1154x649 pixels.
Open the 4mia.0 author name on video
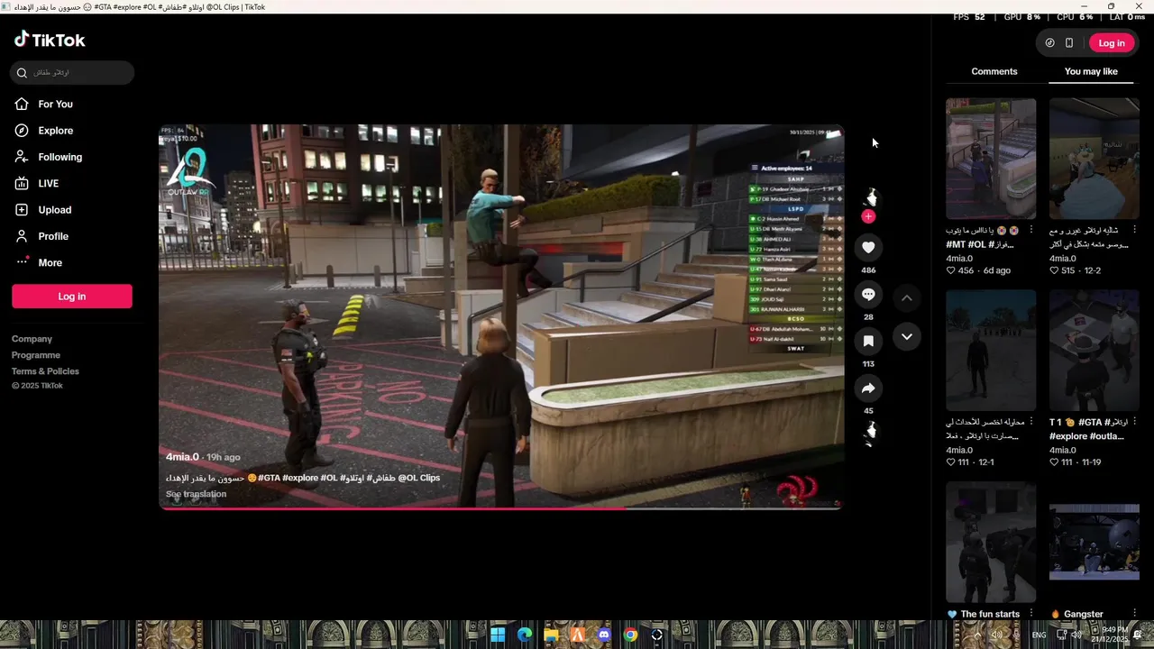coord(182,457)
